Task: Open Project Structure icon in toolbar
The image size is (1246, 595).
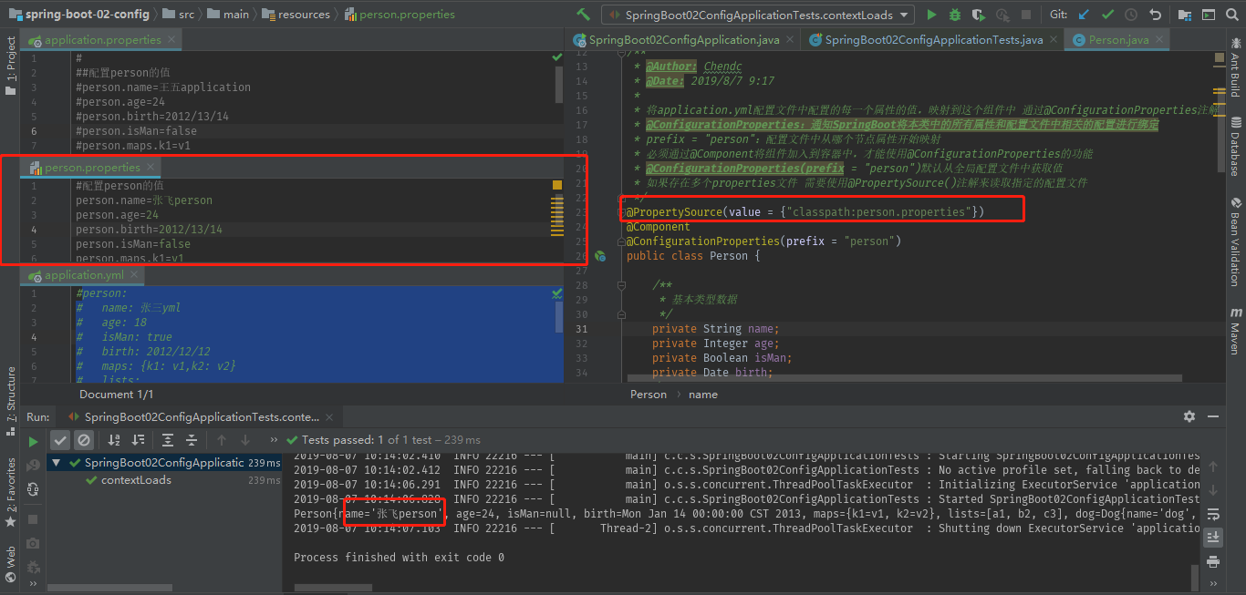Action: 1185,15
